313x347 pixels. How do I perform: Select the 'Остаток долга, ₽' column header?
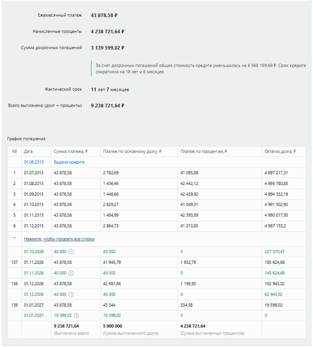pyautogui.click(x=280, y=151)
